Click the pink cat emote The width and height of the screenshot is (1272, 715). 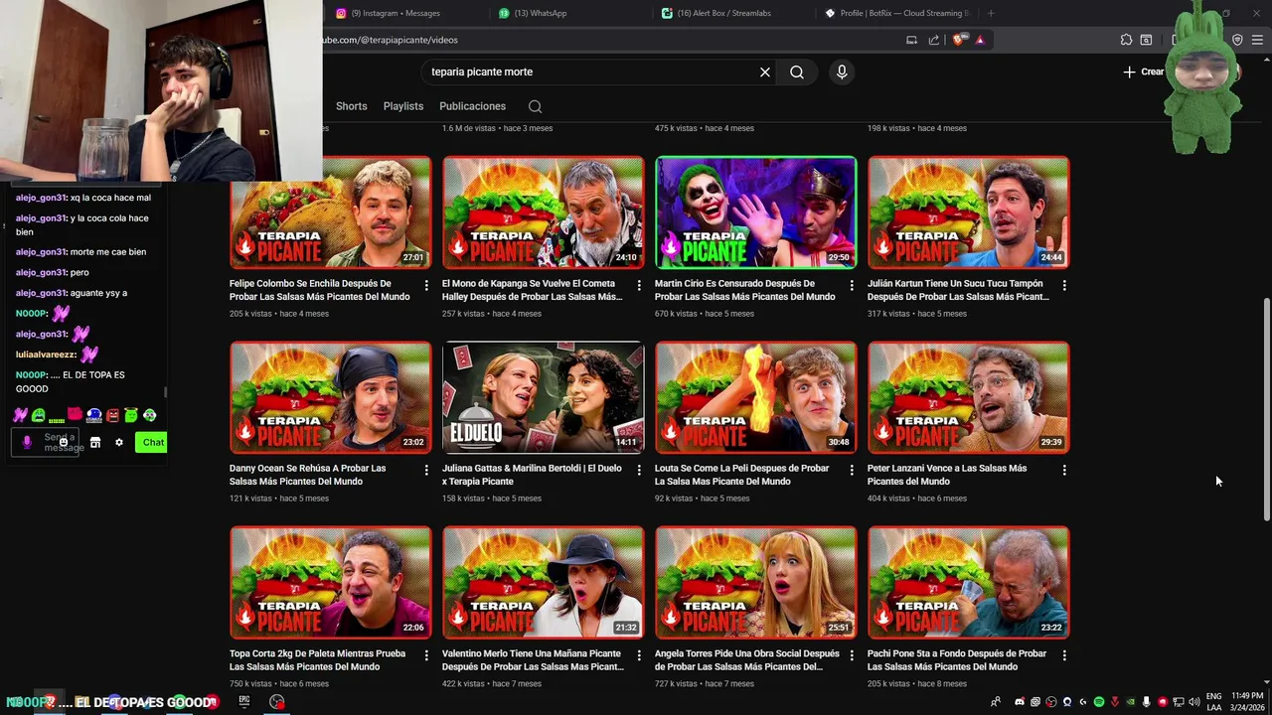(76, 415)
